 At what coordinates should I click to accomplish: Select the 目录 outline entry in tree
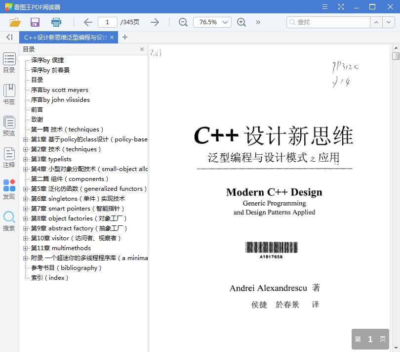(x=37, y=80)
